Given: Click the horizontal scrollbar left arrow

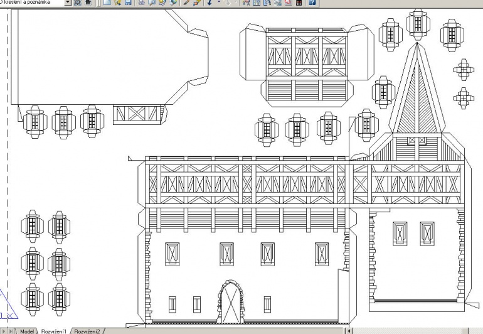Looking at the screenshot, I should tap(349, 331).
